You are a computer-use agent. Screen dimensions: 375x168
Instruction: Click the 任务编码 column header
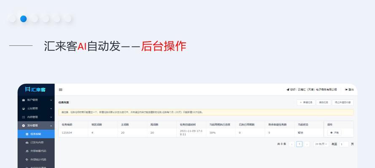coord(67,125)
